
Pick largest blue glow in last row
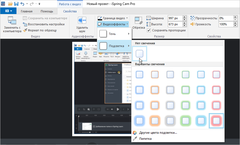(139, 121)
